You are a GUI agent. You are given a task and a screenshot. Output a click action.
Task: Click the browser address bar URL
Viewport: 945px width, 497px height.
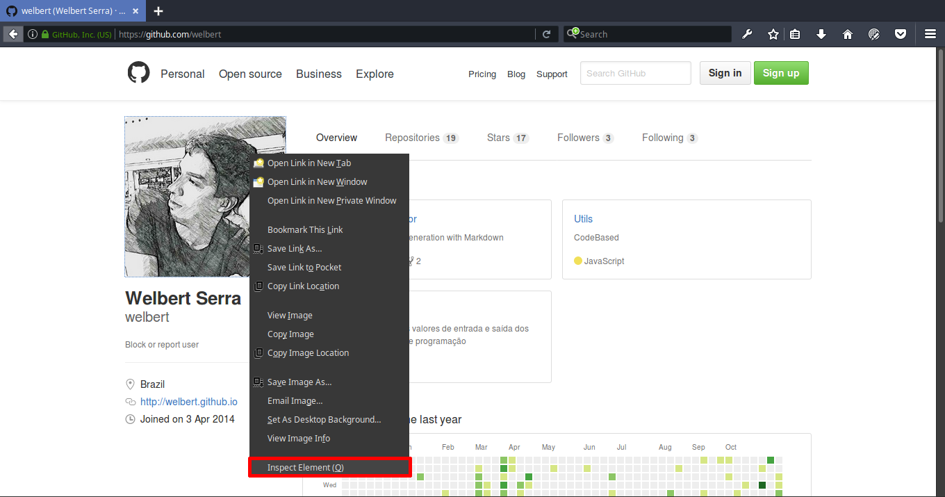pyautogui.click(x=169, y=34)
